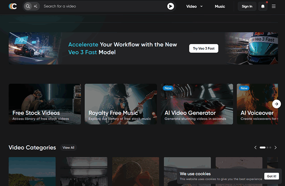Image resolution: width=285 pixels, height=186 pixels.
Task: Click the Veo 3 Fast helmet image
Action: (252, 48)
